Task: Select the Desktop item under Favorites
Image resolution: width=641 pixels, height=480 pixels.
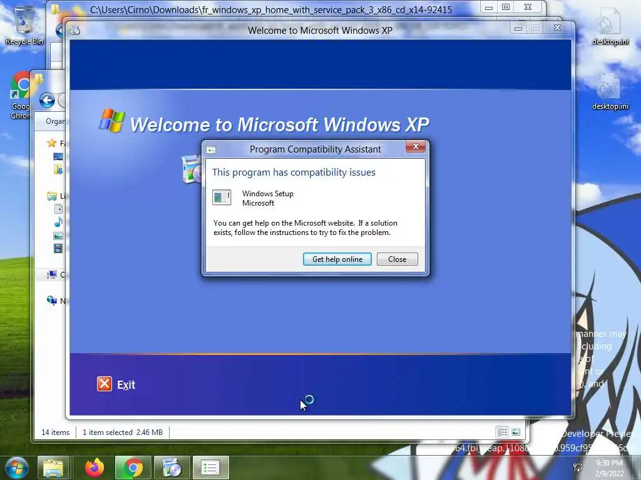Action: pos(58,156)
